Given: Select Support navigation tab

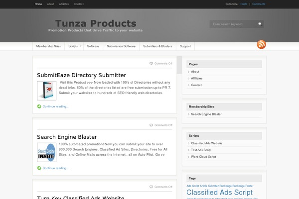Looking at the screenshot, I should click(185, 46).
